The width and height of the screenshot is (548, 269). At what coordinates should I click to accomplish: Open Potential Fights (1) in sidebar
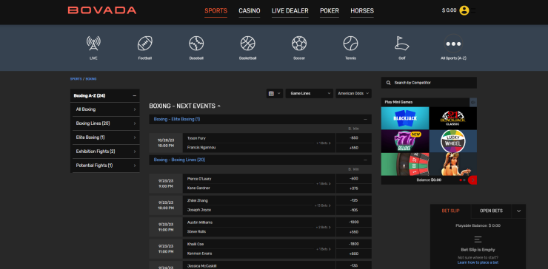click(x=105, y=166)
